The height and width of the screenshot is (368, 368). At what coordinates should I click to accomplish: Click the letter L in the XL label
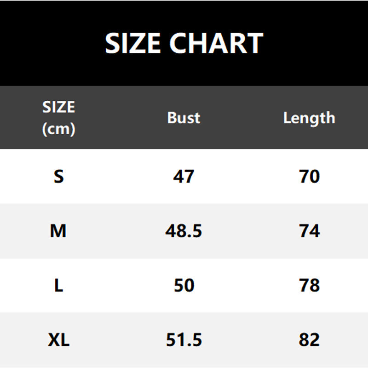coord(64,340)
